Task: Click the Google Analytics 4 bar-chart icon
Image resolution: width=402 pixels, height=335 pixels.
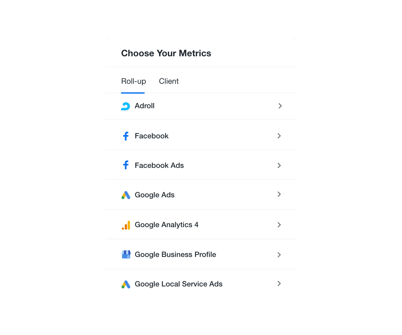Action: pyautogui.click(x=126, y=225)
